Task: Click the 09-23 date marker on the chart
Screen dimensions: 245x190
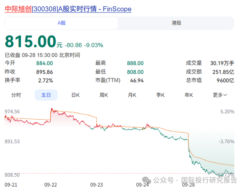Action: point(96,185)
